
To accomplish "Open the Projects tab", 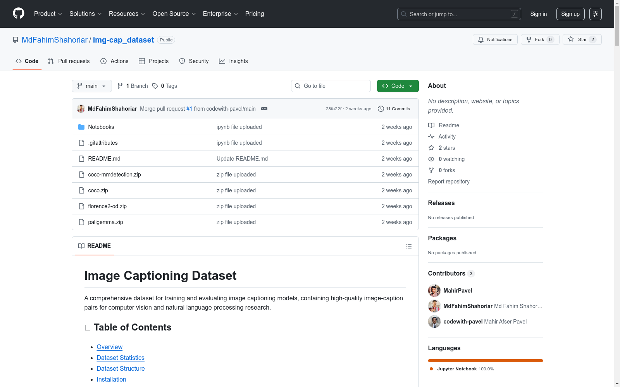I will tap(153, 61).
